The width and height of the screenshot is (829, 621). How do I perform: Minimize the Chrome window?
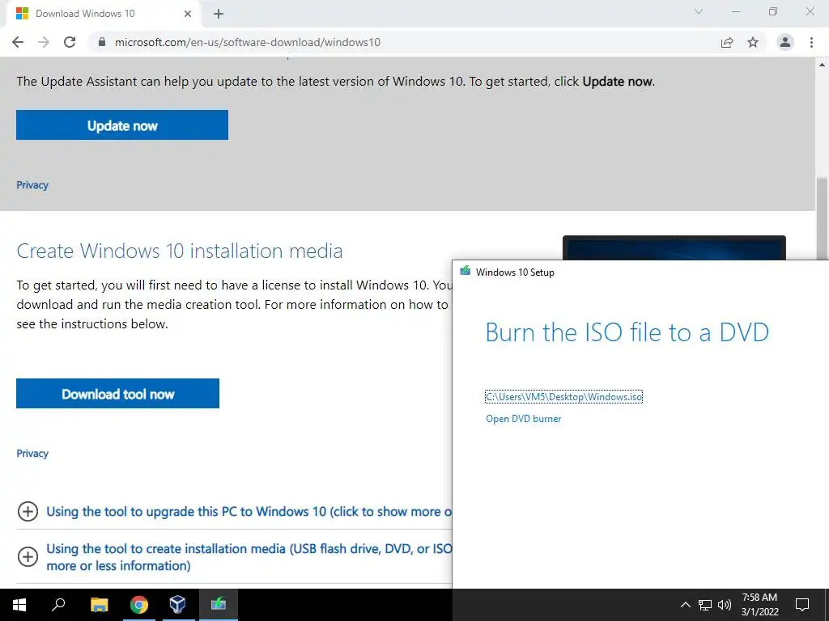tap(736, 11)
